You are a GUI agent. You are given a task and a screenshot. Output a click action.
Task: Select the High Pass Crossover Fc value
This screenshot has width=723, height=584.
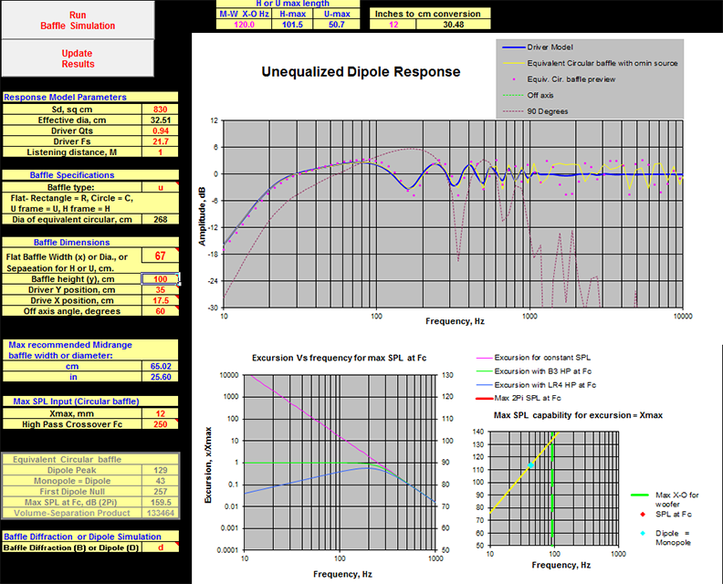(160, 424)
